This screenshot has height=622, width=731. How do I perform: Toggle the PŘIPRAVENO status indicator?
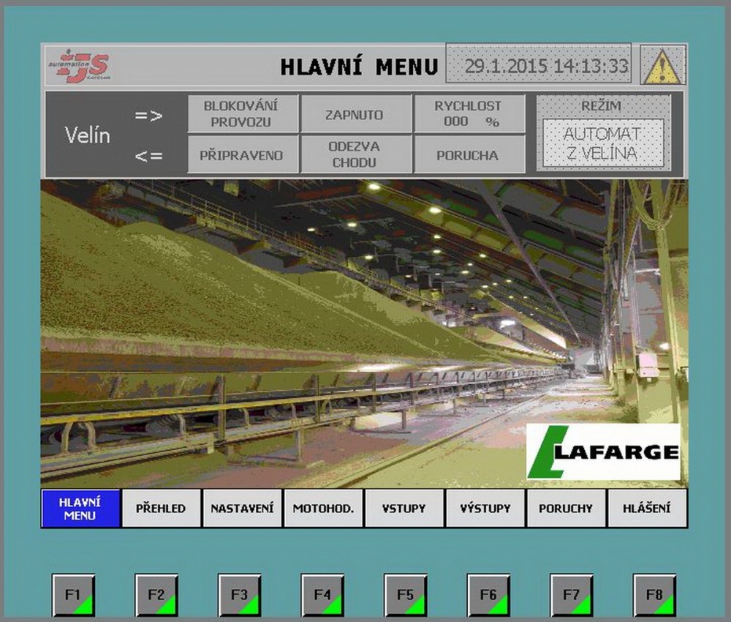click(242, 155)
